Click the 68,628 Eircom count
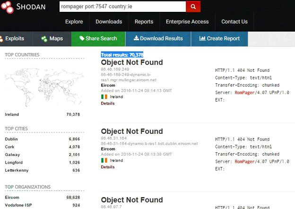 pyautogui.click(x=73, y=197)
